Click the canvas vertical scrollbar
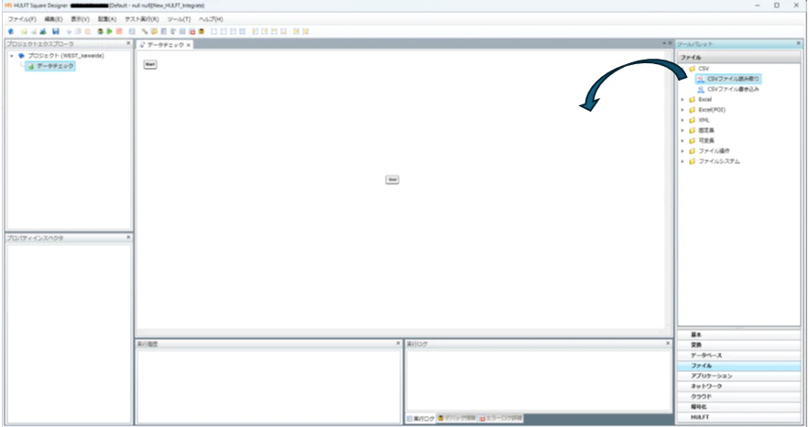 668,190
